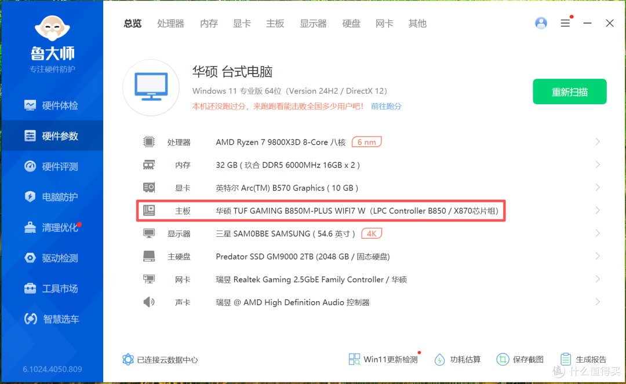
Task: Open 智慧选车 in the sidebar
Action: 52,319
